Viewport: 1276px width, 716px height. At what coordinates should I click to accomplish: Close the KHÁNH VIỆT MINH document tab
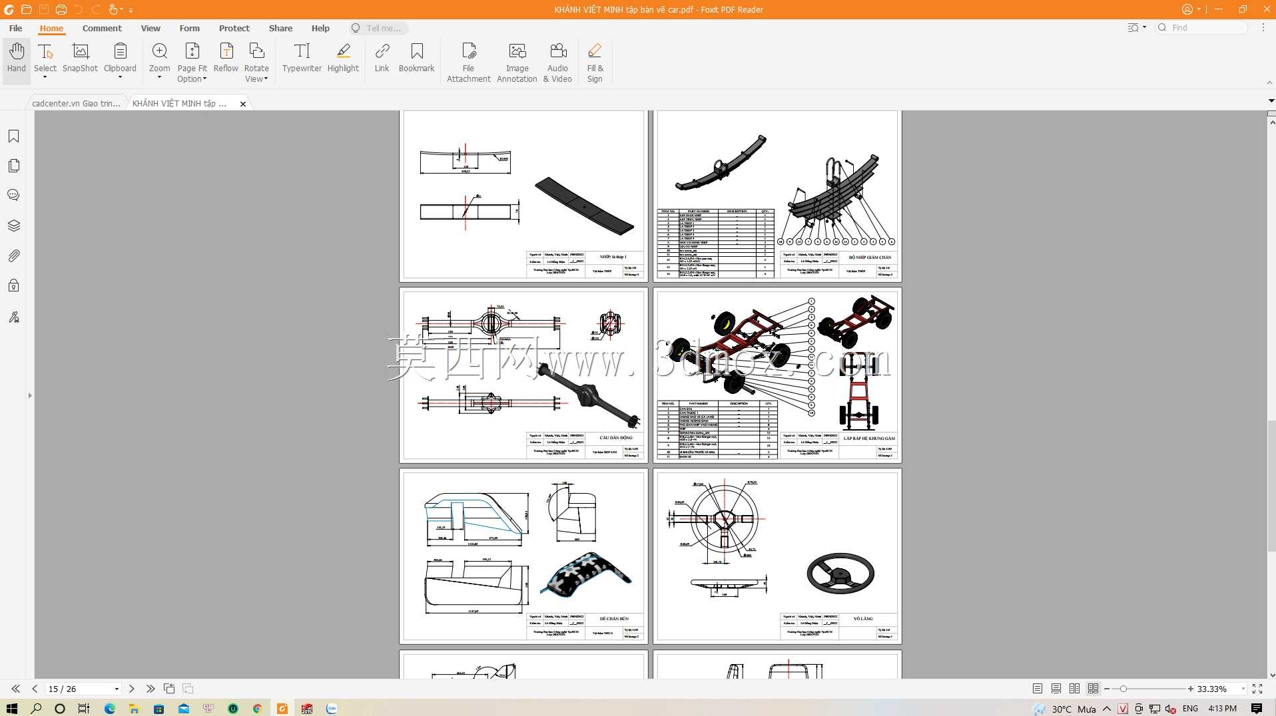coord(243,104)
